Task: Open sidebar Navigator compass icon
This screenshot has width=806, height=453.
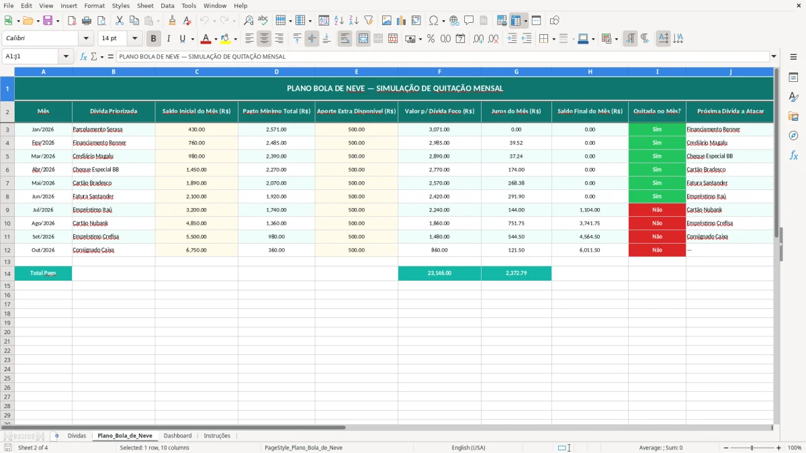Action: tap(793, 136)
